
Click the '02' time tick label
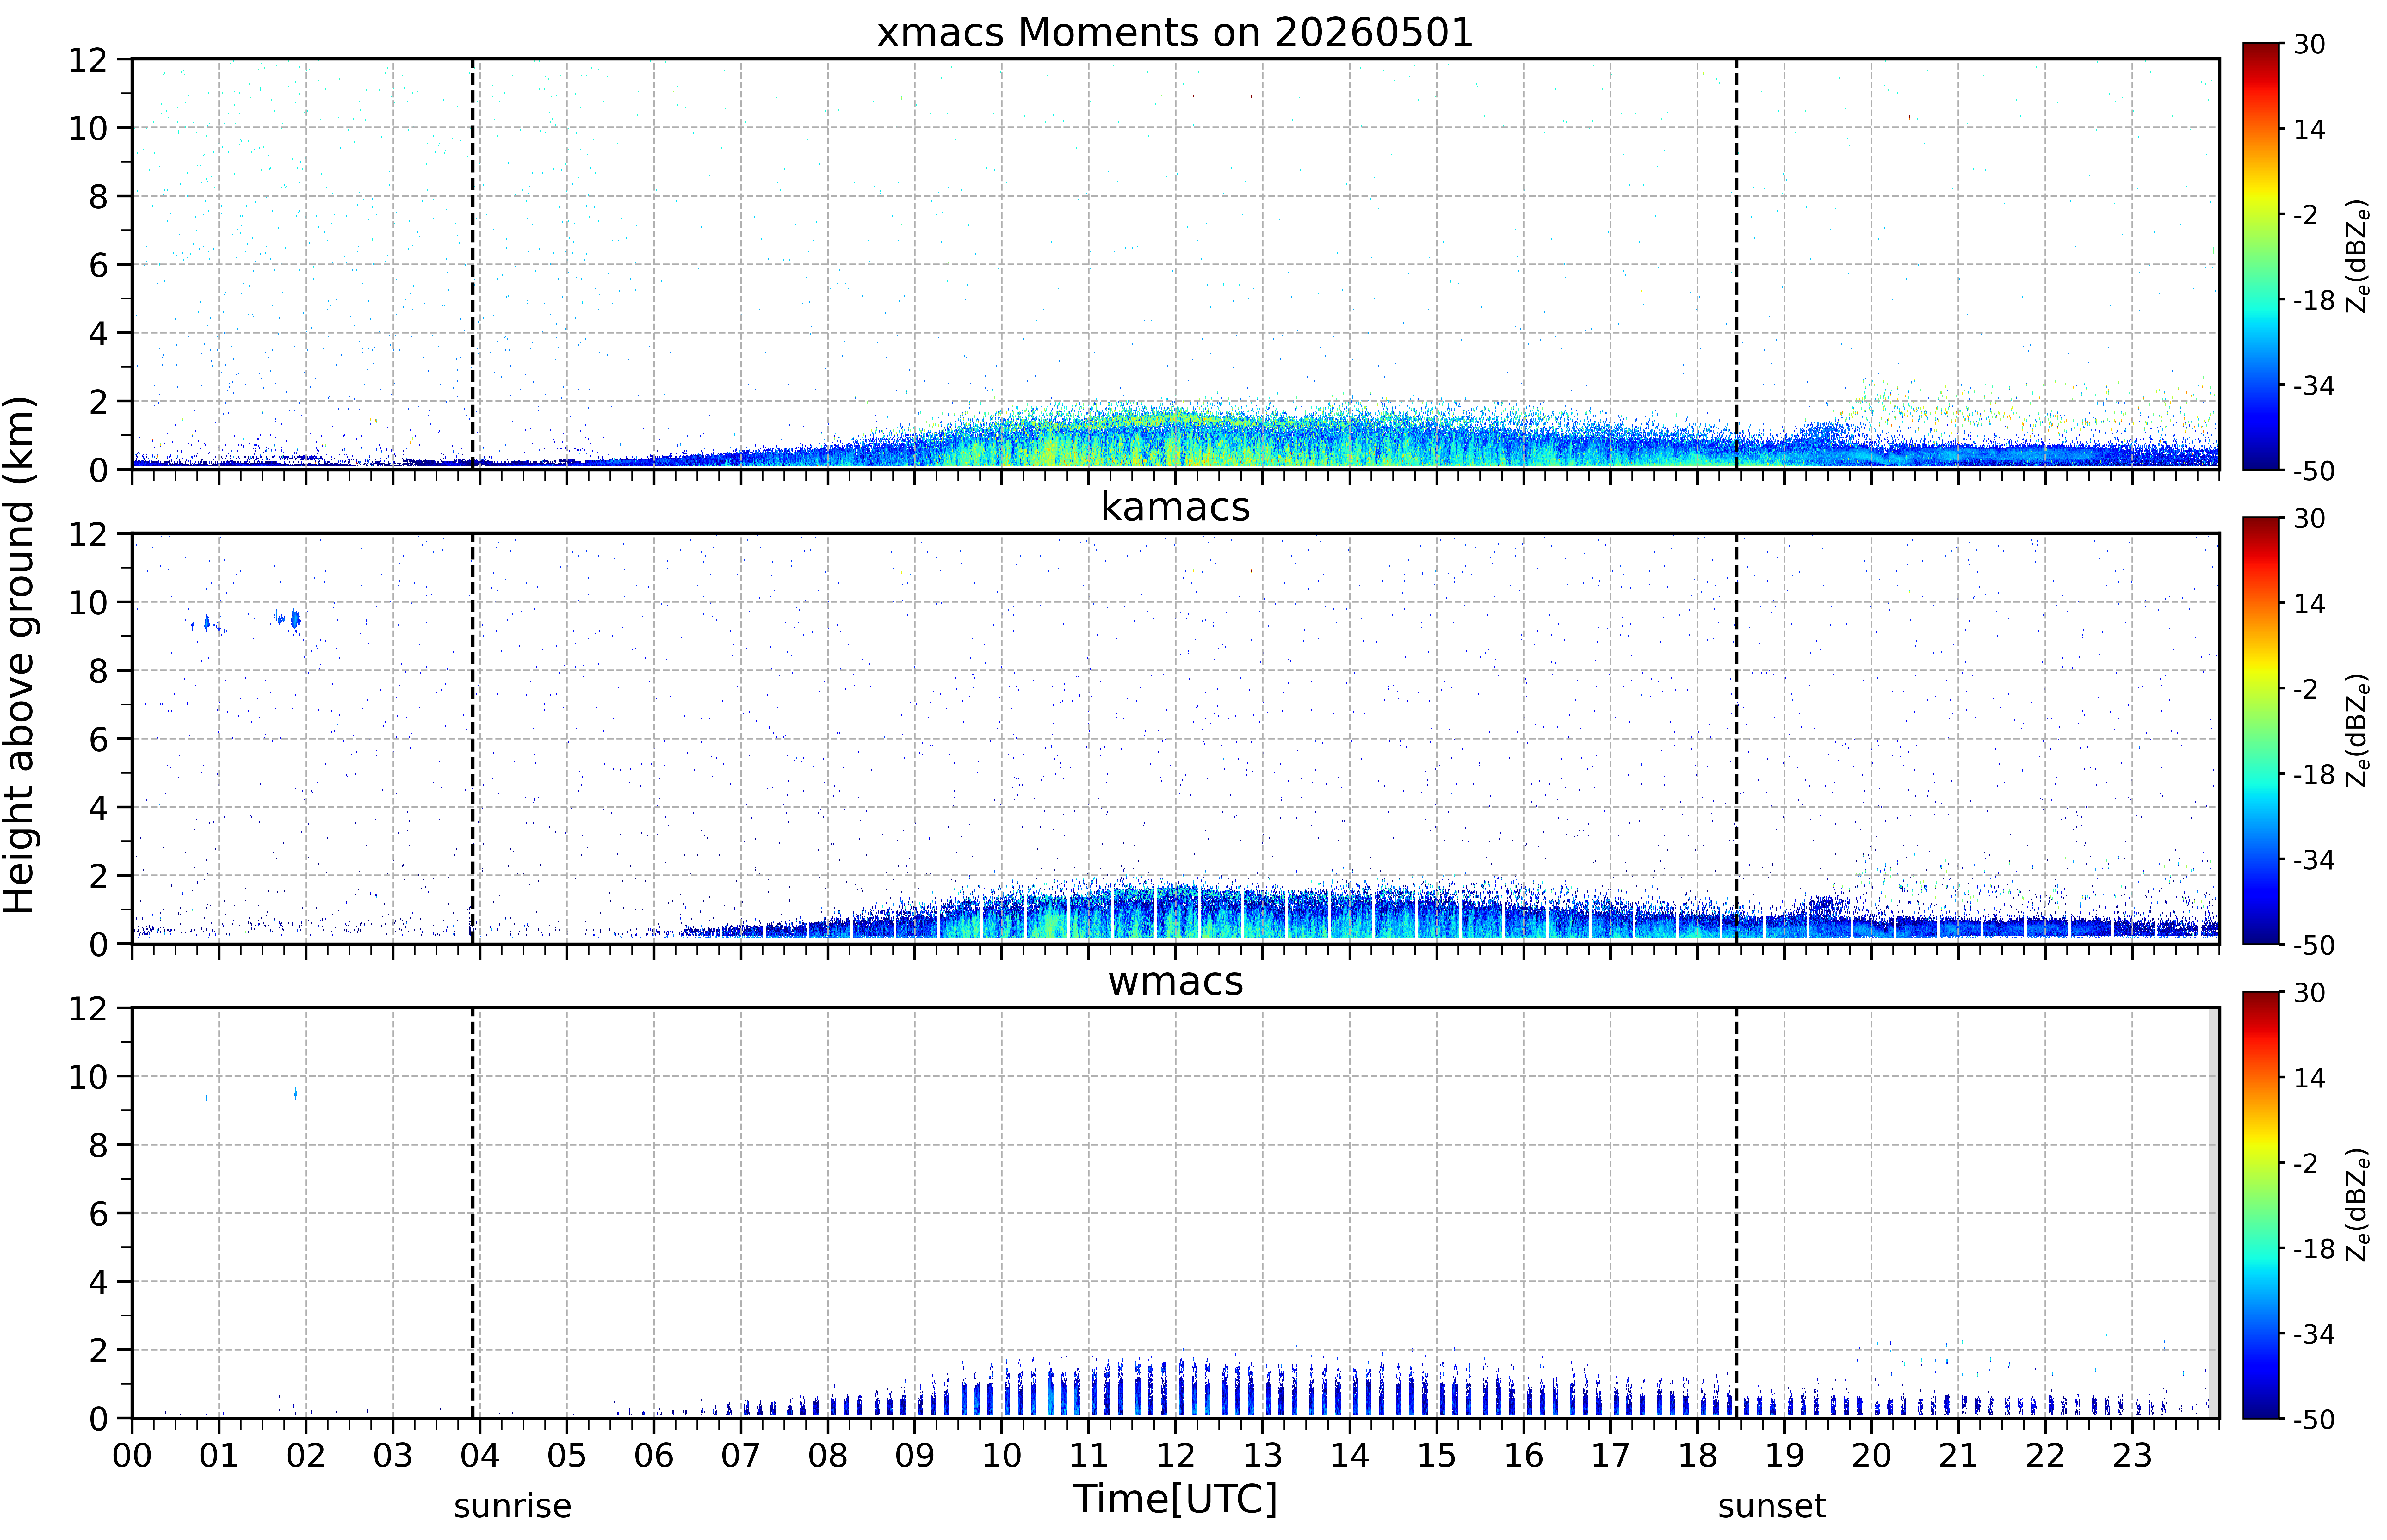(x=306, y=1456)
